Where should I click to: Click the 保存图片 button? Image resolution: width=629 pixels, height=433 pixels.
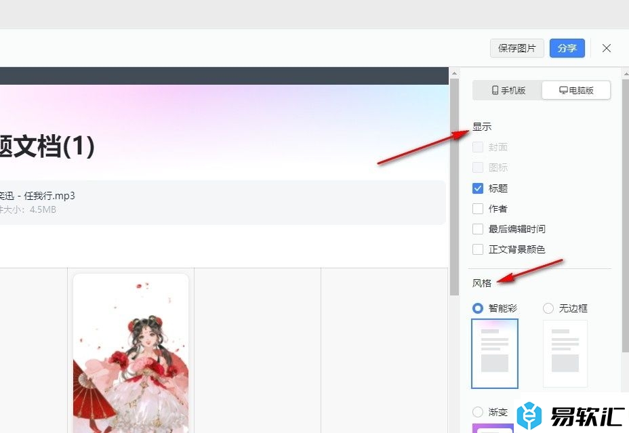click(516, 48)
